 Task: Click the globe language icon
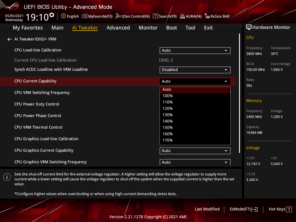(x=63, y=16)
